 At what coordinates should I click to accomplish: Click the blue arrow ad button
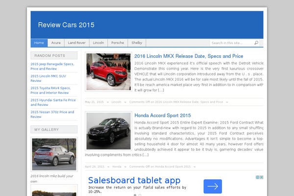213,186
